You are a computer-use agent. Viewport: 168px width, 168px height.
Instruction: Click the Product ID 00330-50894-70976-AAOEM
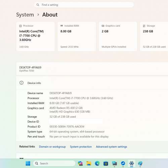tap(67, 127)
